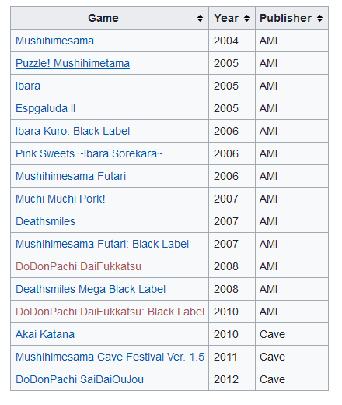The height and width of the screenshot is (405, 342).
Task: Open the Mushihimesama Futari link
Action: [71, 176]
